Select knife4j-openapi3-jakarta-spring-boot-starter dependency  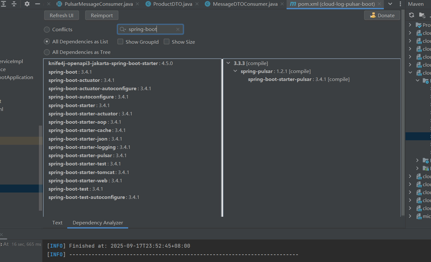pos(111,63)
